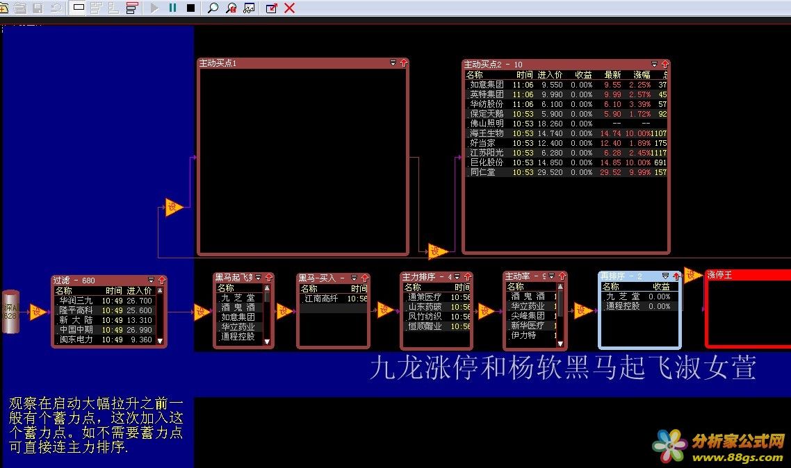791x468 pixels.
Task: Click scroll-down arrow in 黑马起飞 panel
Action: (267, 342)
